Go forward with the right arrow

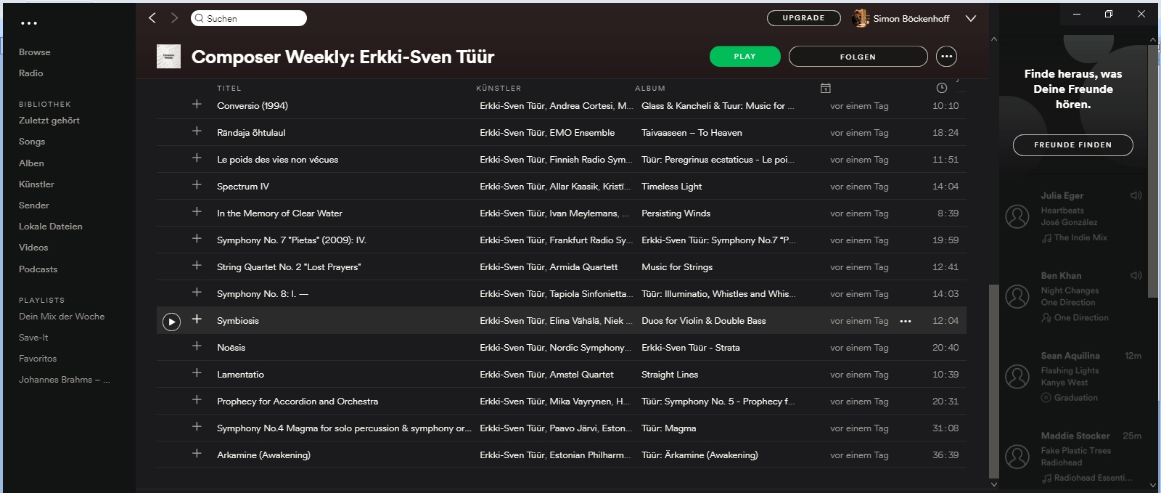pos(174,18)
